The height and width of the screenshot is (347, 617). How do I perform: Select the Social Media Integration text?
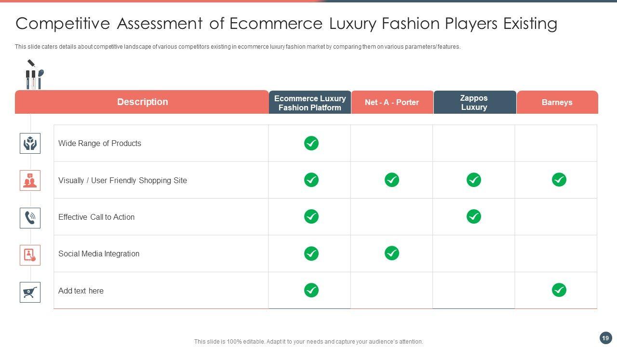[x=99, y=254]
